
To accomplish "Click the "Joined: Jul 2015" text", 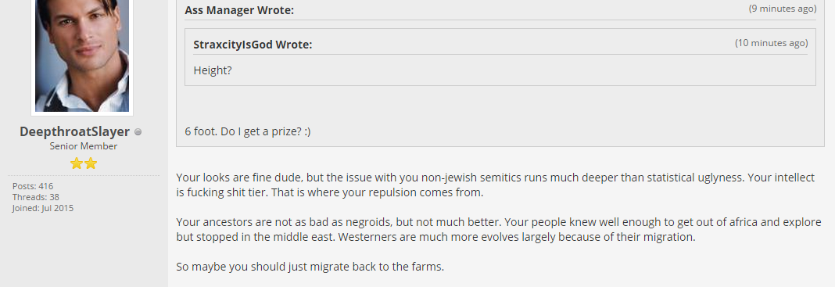I will tap(42, 208).
